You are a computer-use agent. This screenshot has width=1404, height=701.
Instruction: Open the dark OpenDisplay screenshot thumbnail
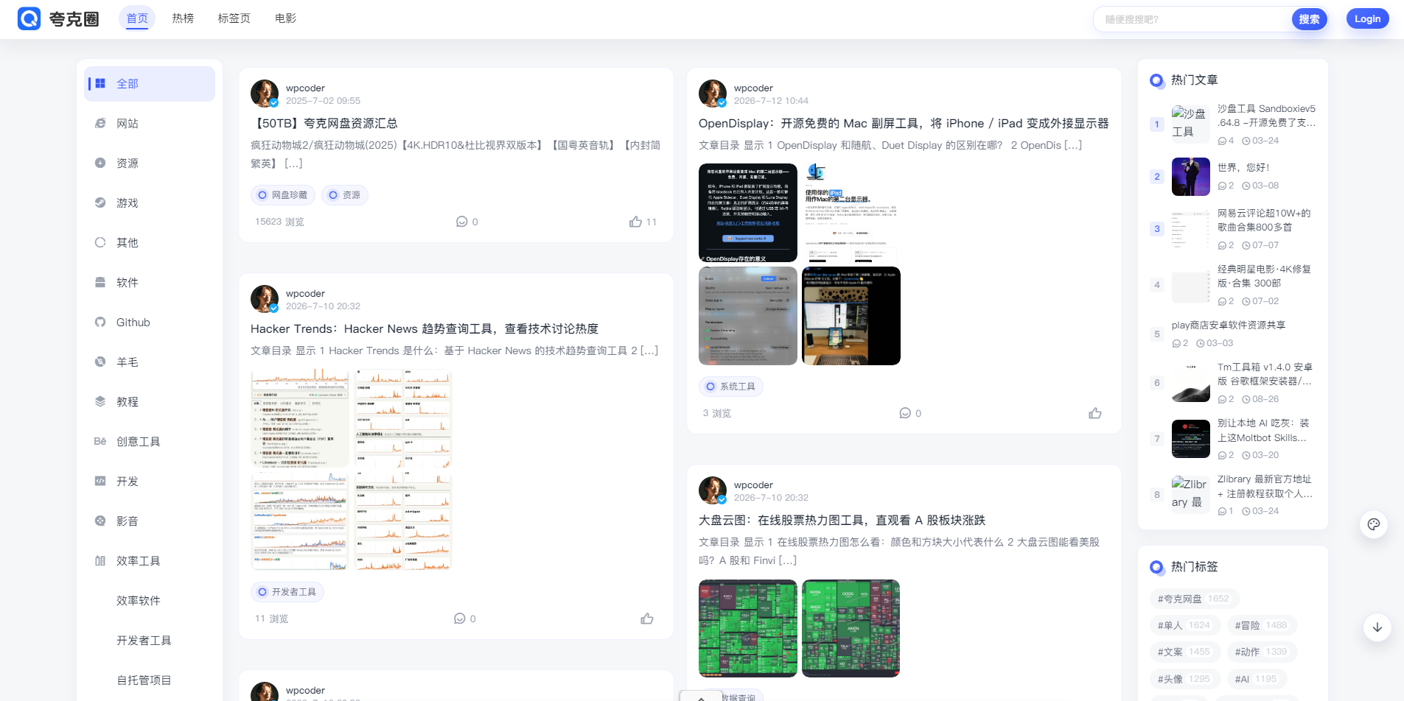tap(748, 213)
